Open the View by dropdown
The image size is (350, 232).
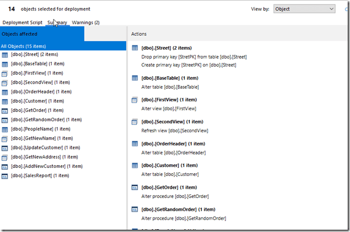point(304,9)
